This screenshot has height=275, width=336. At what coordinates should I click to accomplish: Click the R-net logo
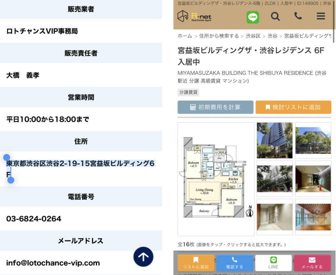point(194,16)
